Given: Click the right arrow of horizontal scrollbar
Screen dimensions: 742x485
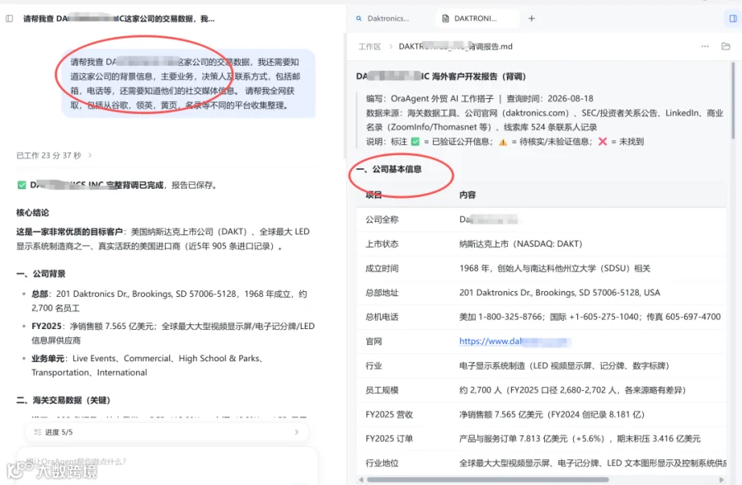Looking at the screenshot, I should pyautogui.click(x=721, y=480).
